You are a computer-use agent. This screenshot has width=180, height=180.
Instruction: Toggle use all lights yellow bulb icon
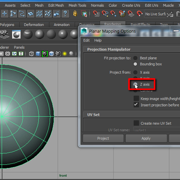click(65, 54)
